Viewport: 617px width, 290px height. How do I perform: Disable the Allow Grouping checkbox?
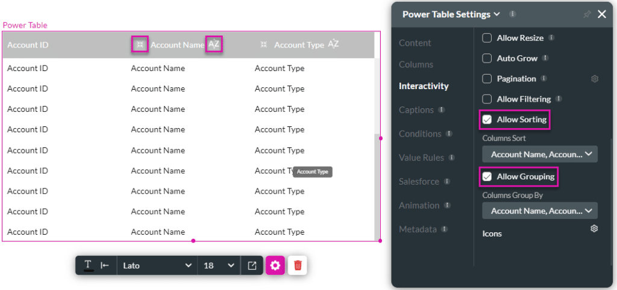pyautogui.click(x=487, y=177)
